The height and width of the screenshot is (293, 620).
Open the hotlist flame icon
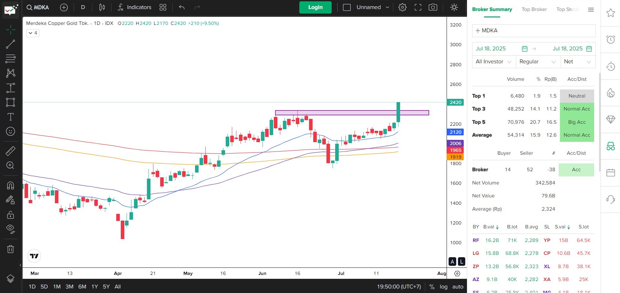610,93
